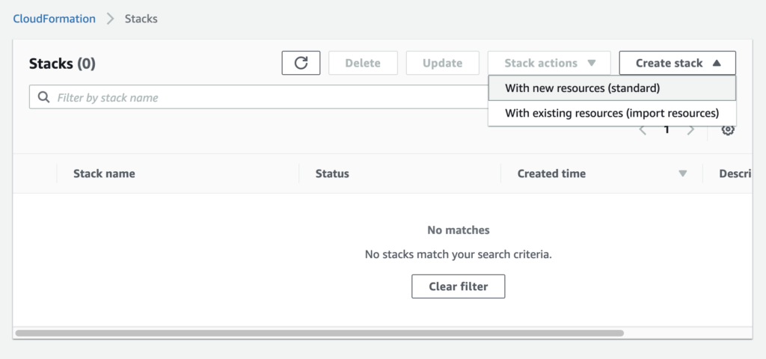Click the No matches message
The width and height of the screenshot is (766, 359).
click(459, 230)
